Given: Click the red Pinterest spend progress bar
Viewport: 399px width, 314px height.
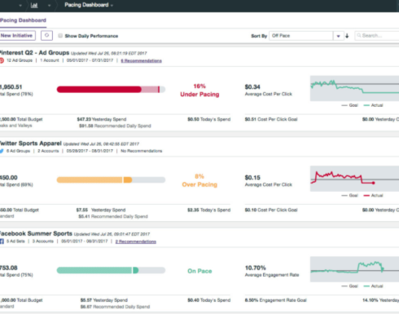Looking at the screenshot, I should coord(111,90).
